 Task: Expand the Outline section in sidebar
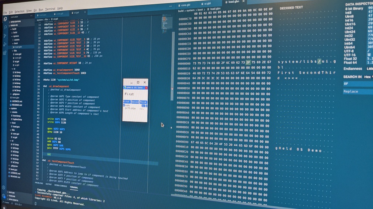12,192
